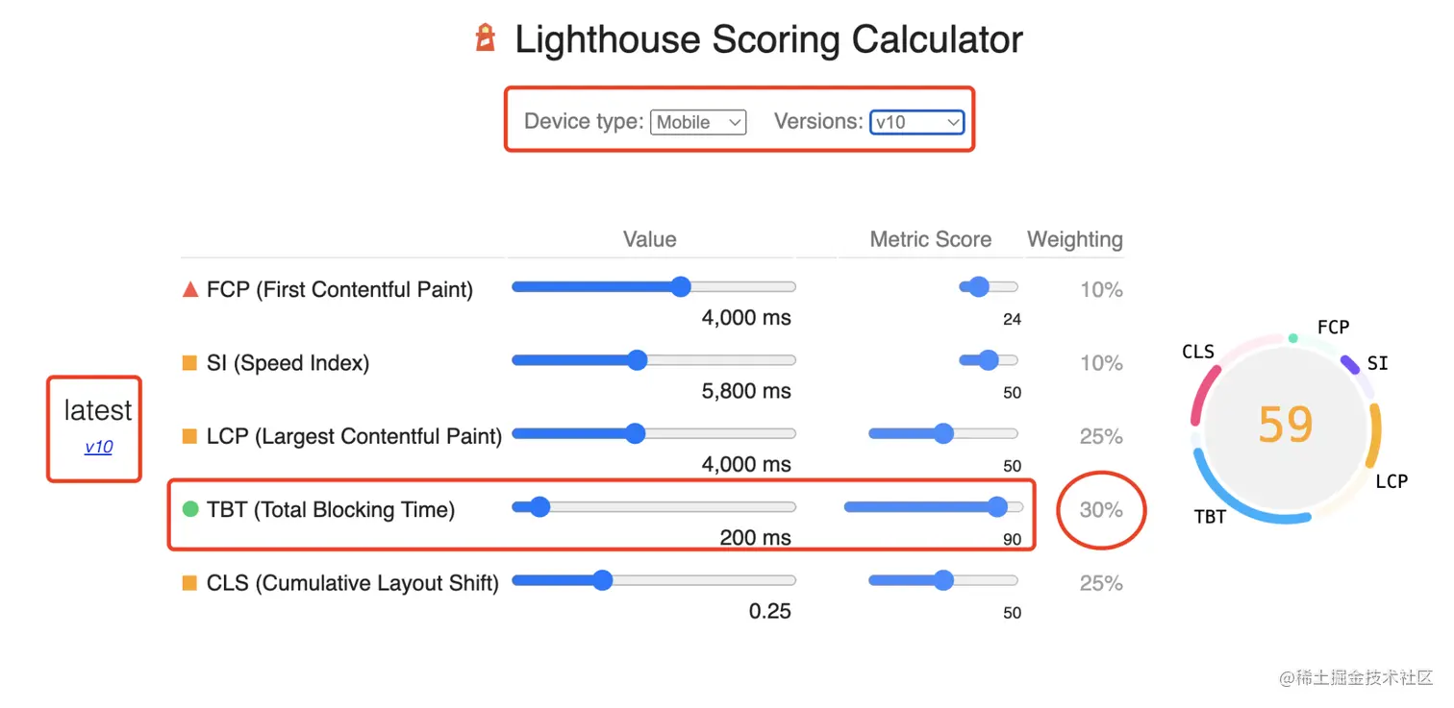Viewport: 1454px width, 708px height.
Task: Click the CLS (Cumulative Layout Shift) label
Action: point(353,583)
